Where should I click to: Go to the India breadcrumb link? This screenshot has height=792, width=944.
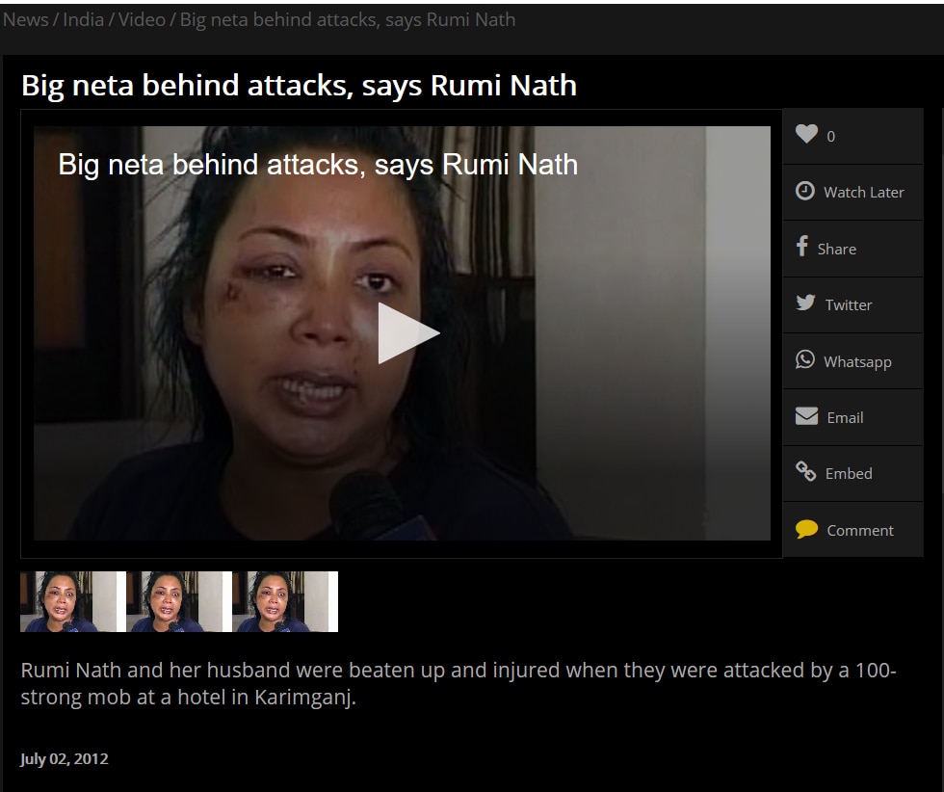[x=83, y=19]
